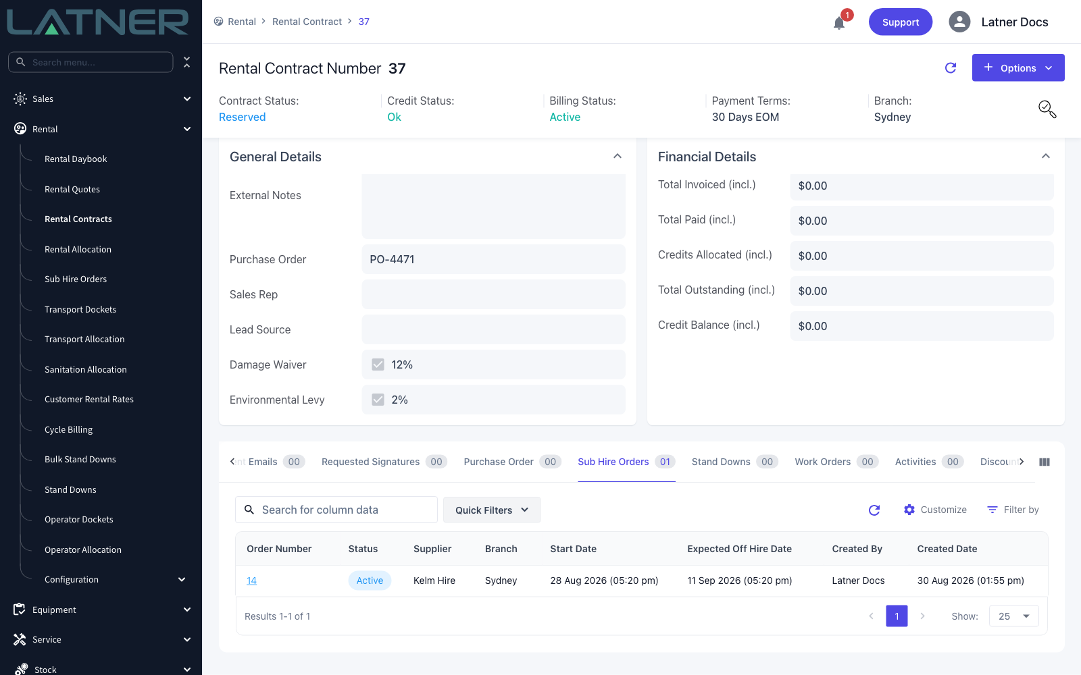Viewport: 1081px width, 675px height.
Task: Click the user profile avatar icon
Action: 959,22
